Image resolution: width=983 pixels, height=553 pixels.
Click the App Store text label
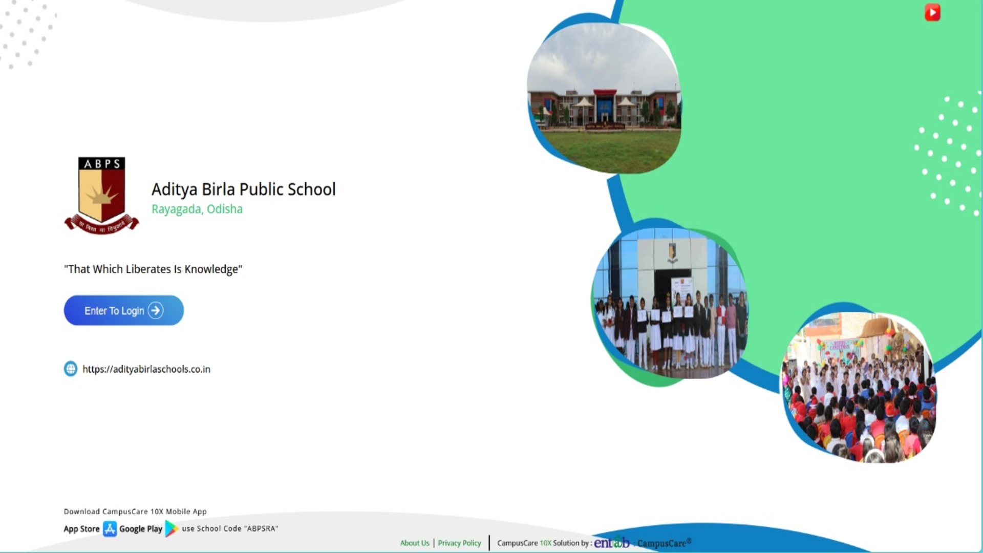(x=81, y=529)
